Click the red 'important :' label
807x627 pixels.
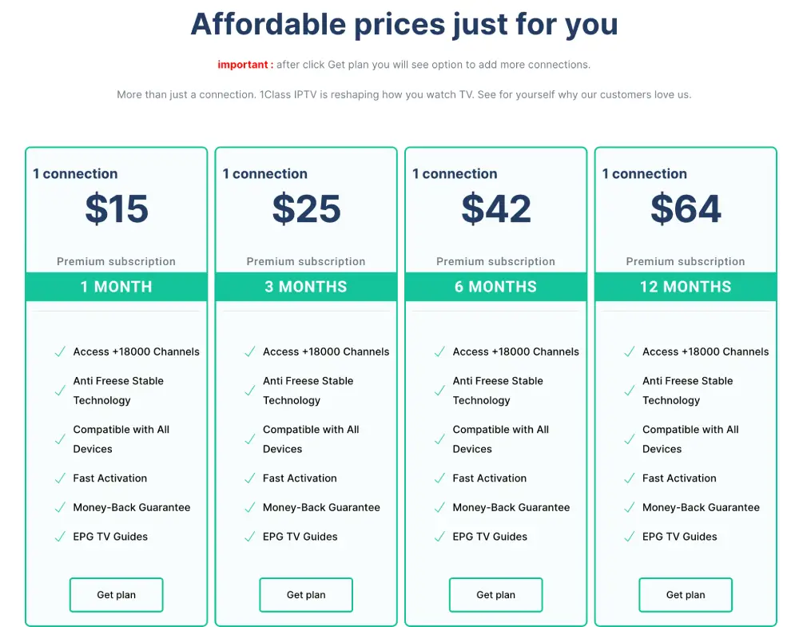click(245, 65)
